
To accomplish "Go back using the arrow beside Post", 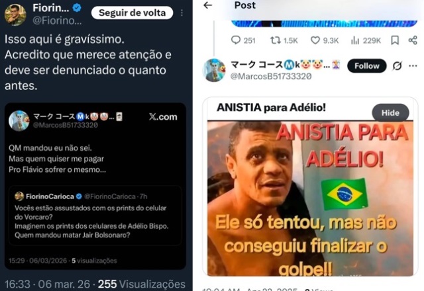I will [207, 5].
